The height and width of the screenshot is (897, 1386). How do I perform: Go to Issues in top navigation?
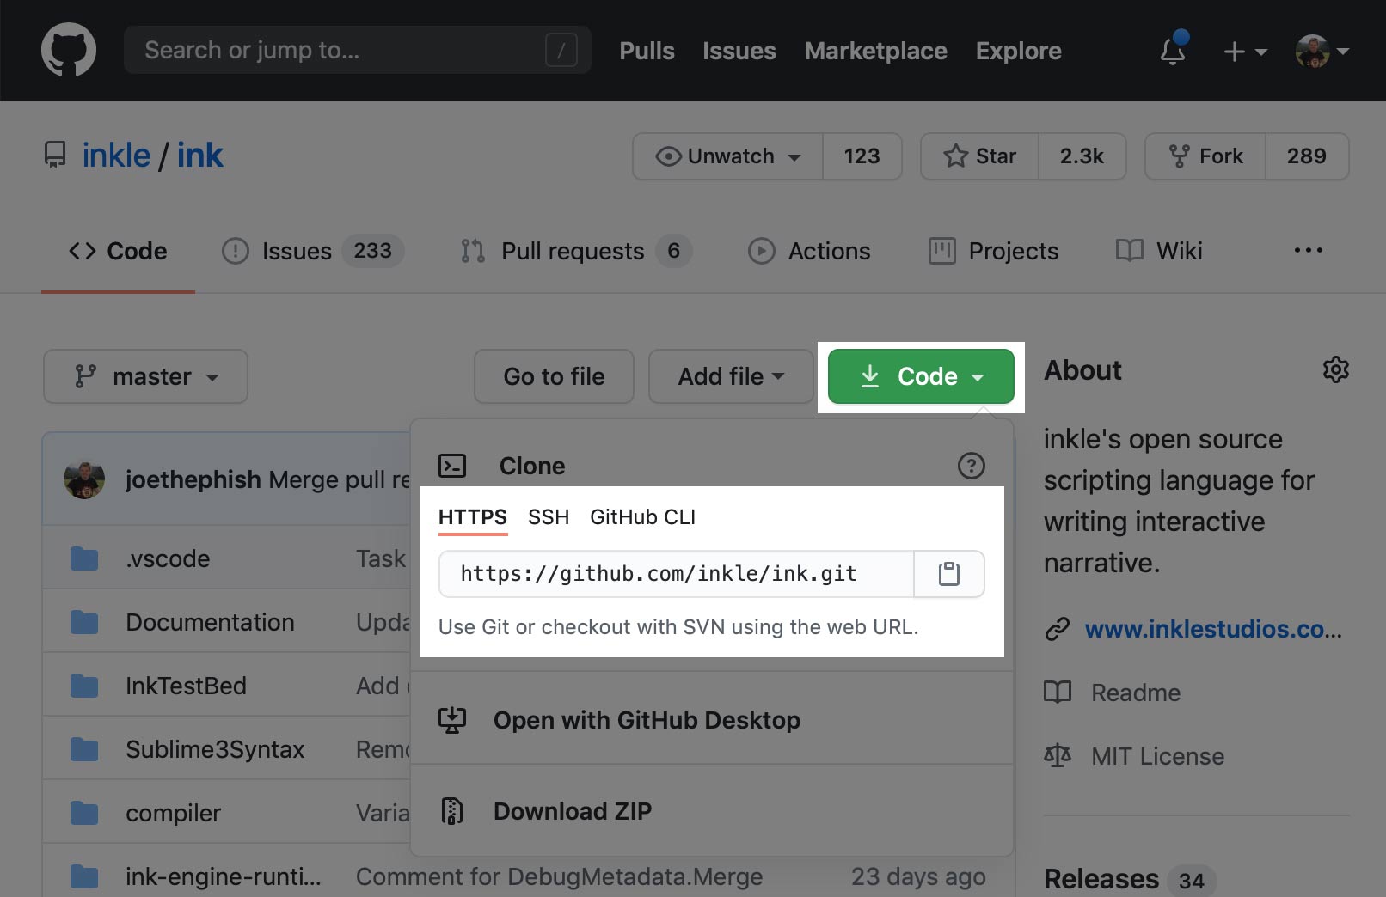coord(739,51)
